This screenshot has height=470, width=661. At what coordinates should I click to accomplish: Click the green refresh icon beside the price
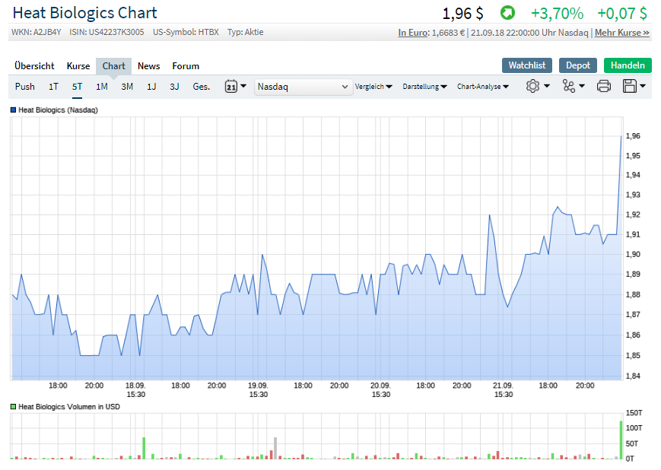tap(507, 13)
